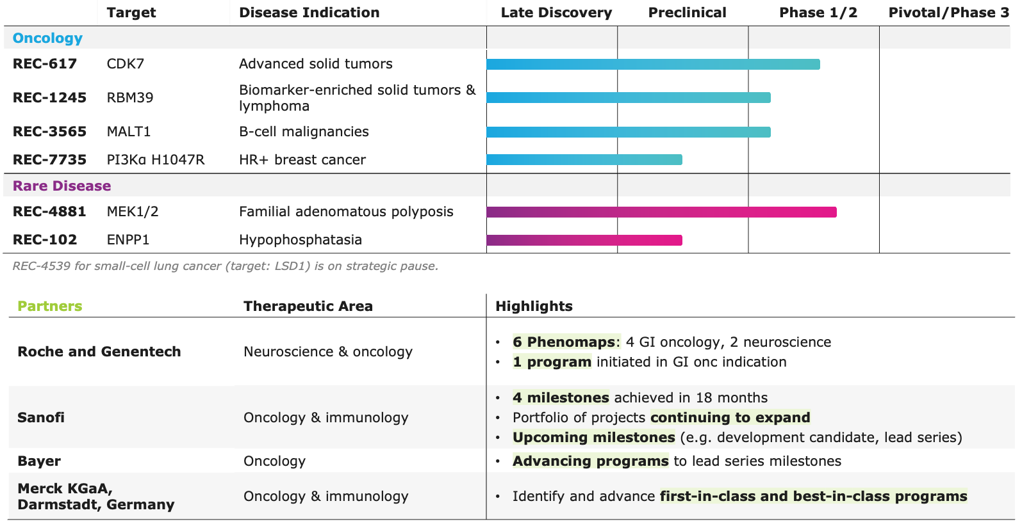1022x524 pixels.
Task: Click the Pivotal/Phase 3 column header
Action: [x=948, y=13]
